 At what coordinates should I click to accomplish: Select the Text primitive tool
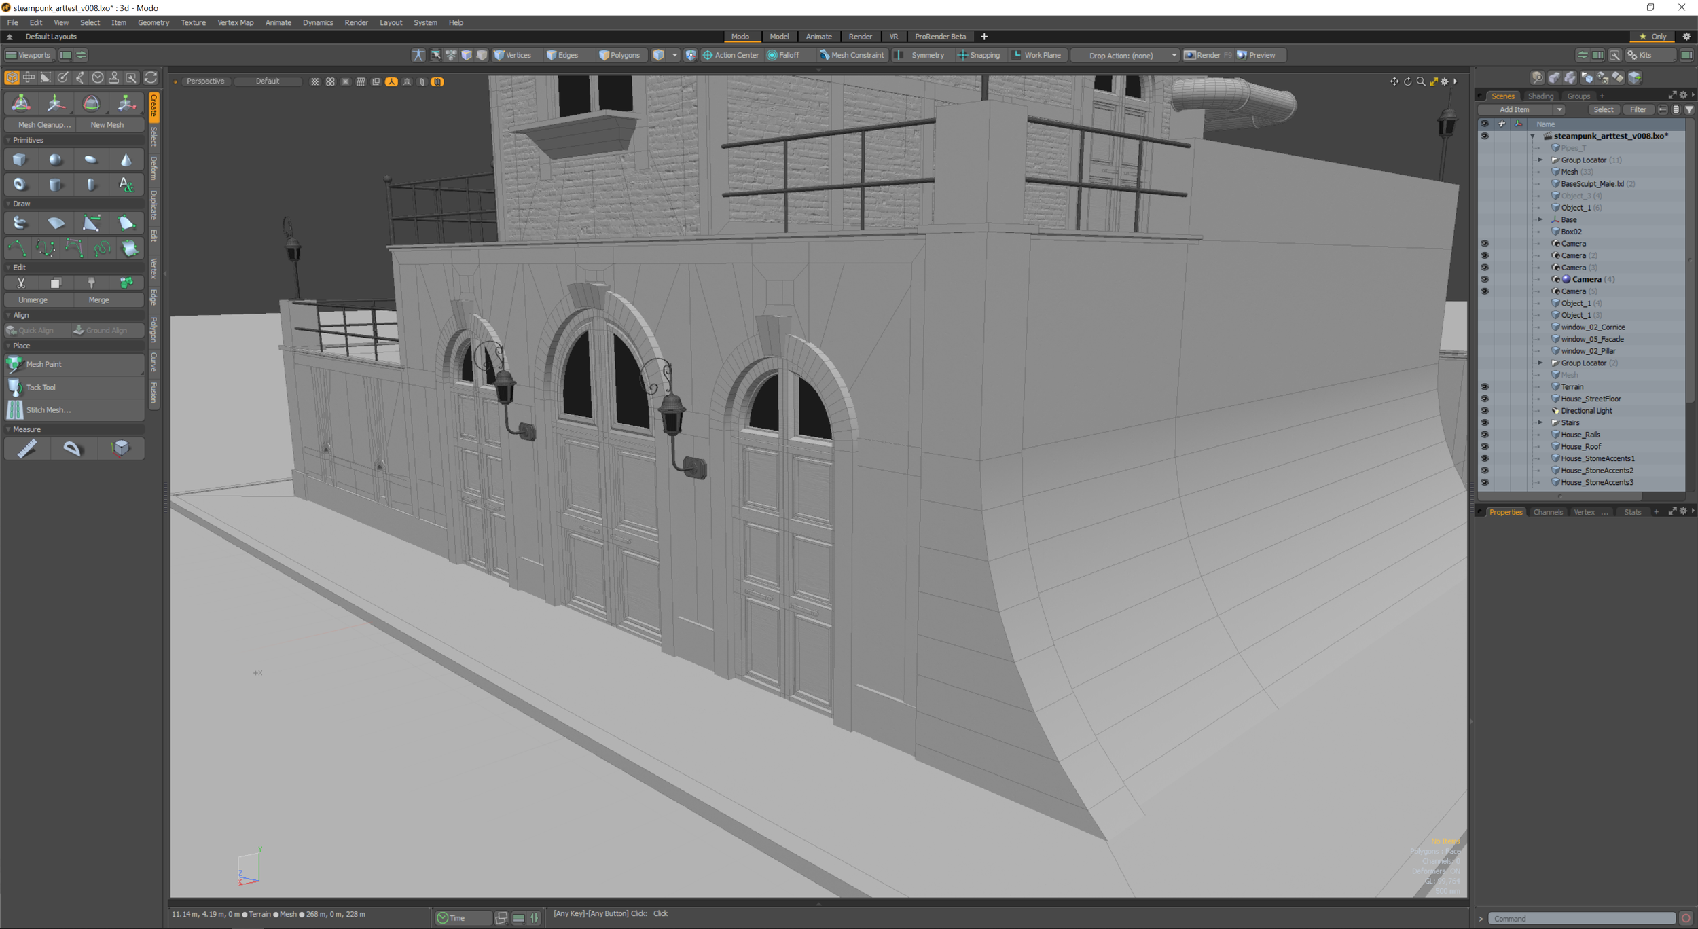pos(126,184)
